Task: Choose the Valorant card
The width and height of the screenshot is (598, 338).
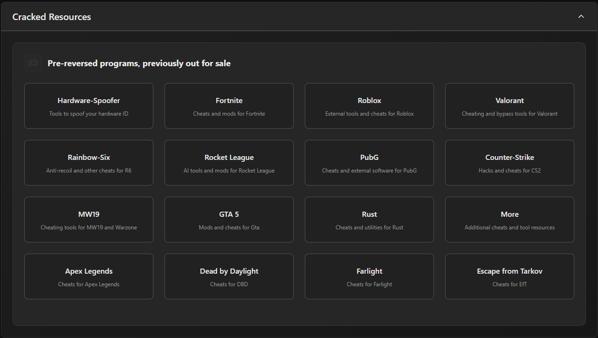Action: click(x=509, y=106)
